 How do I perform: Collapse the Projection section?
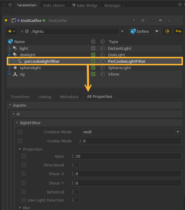pos(20,149)
